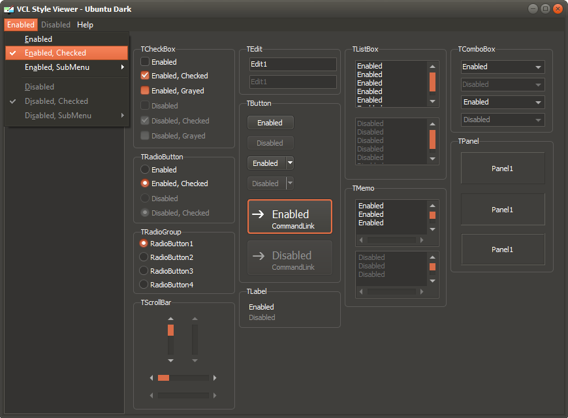This screenshot has width=568, height=418.
Task: Select Enabled, Checked radio button
Action: click(144, 183)
